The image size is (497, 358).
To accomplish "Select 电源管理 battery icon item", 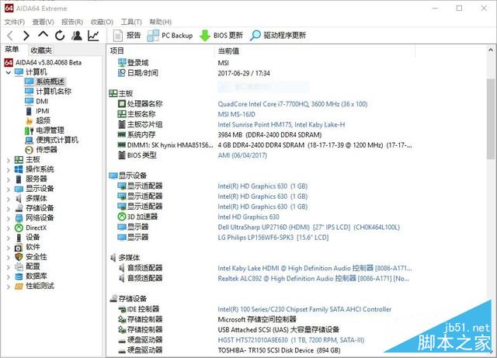I will click(30, 130).
